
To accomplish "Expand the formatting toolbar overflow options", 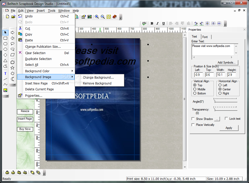I will (x=225, y=24).
